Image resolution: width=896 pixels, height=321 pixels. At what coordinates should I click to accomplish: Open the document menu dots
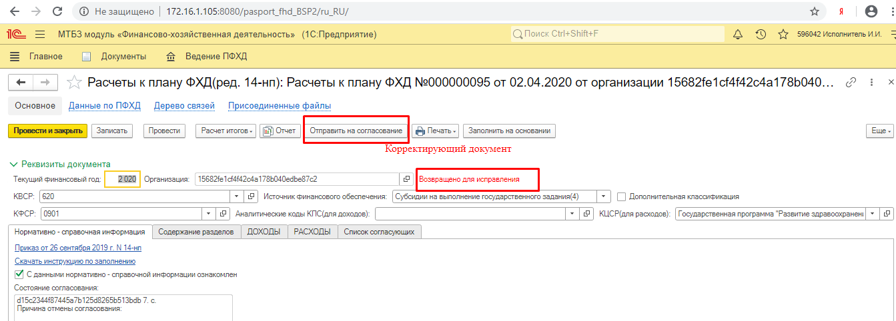click(872, 83)
